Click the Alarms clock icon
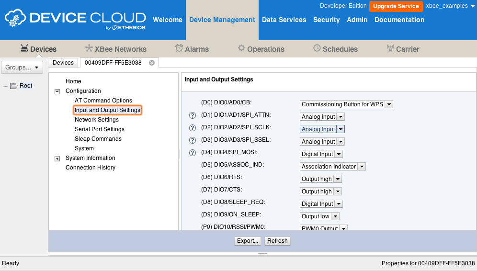The width and height of the screenshot is (477, 271). pyautogui.click(x=179, y=48)
